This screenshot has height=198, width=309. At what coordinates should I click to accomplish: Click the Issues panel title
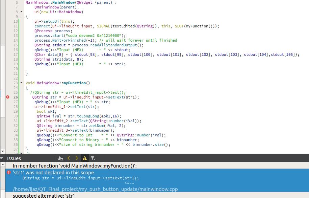[14, 158]
